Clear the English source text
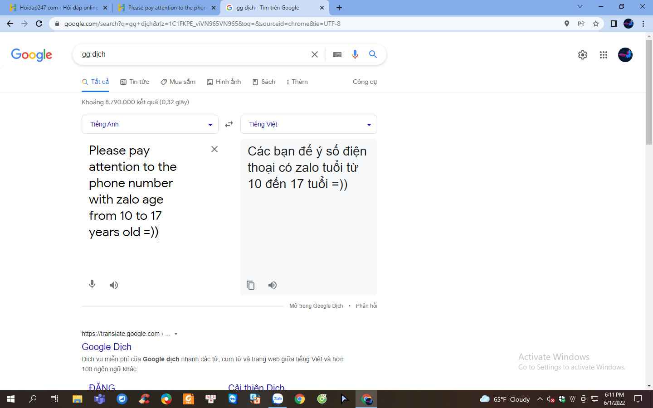Screen dimensions: 653x408 tap(214, 149)
